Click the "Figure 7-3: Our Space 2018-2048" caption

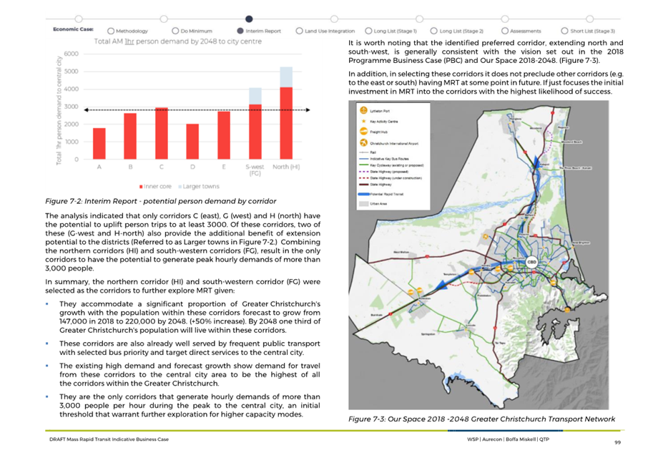click(x=482, y=419)
